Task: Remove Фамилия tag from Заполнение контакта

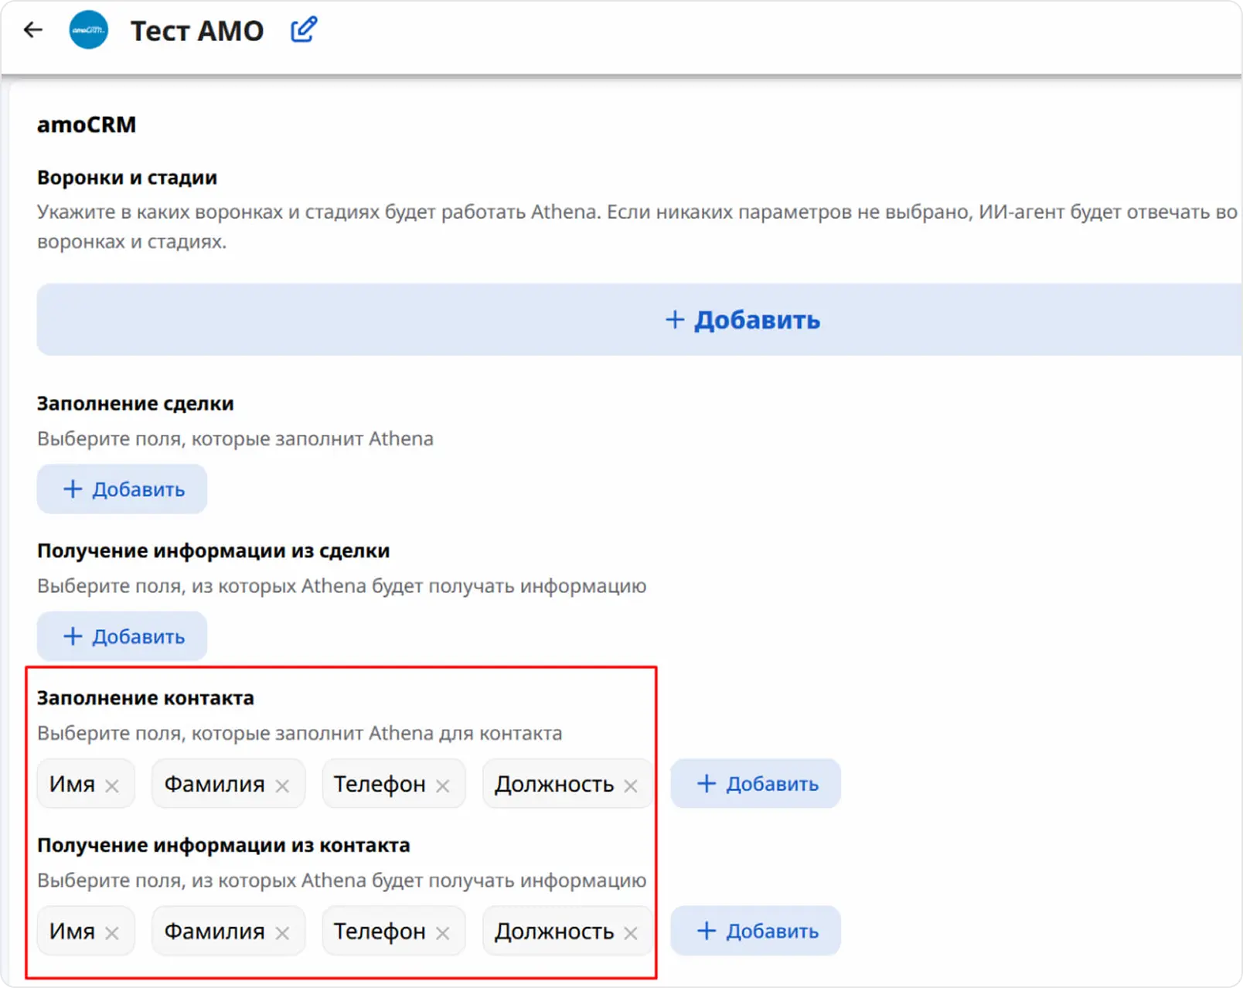Action: click(x=282, y=785)
